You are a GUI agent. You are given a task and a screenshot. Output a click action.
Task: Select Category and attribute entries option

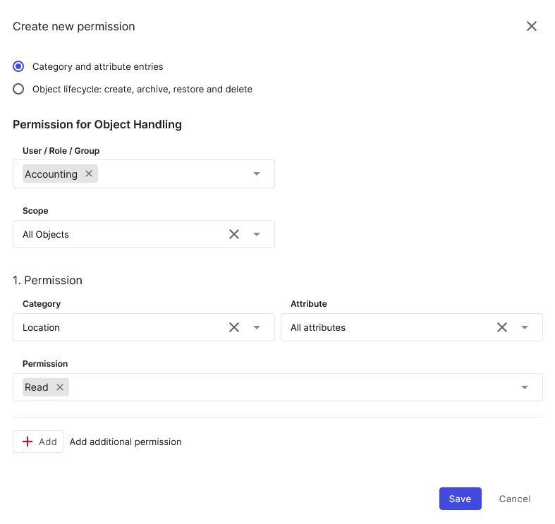tap(18, 66)
